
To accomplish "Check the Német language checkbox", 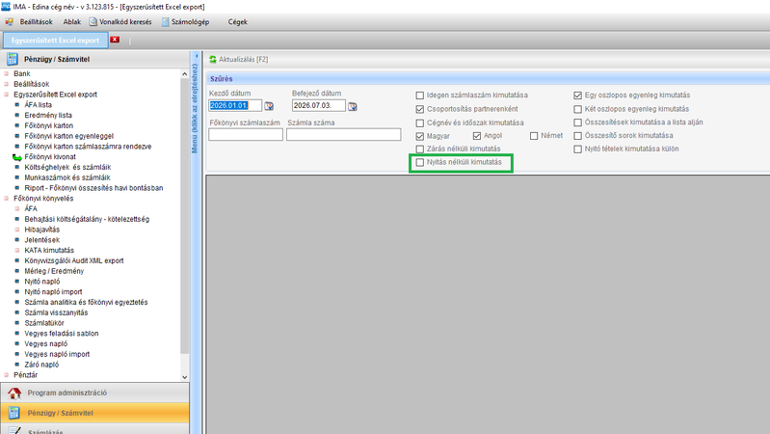I will point(534,136).
